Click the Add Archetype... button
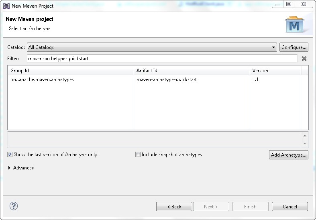The height and width of the screenshot is (220, 316). click(x=288, y=155)
